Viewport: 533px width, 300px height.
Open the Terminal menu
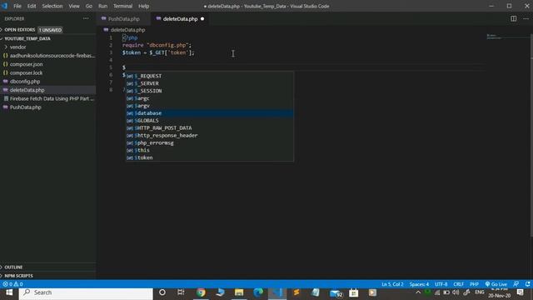(122, 6)
